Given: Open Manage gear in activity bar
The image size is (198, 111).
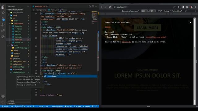Looking at the screenshot, I should click(3, 102).
